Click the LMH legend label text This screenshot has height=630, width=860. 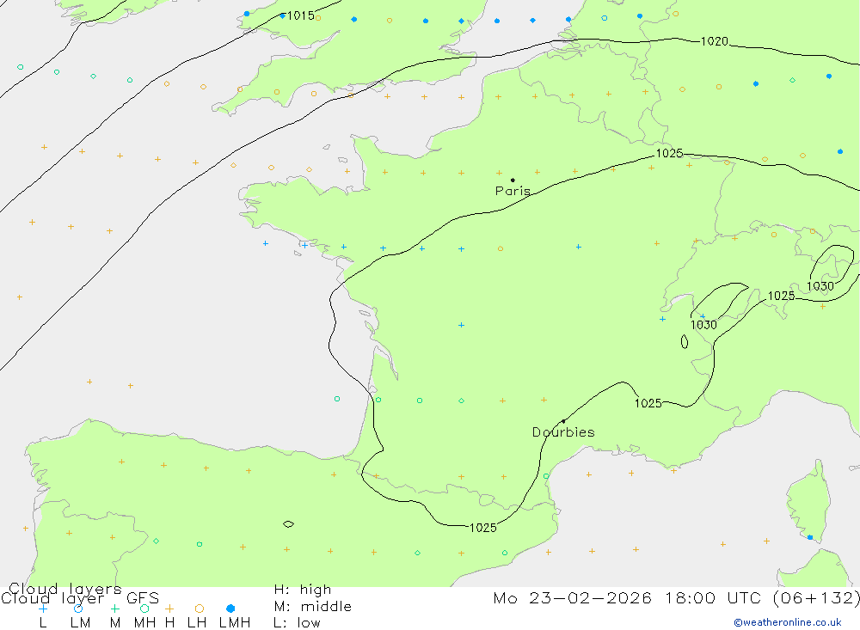[x=235, y=623]
